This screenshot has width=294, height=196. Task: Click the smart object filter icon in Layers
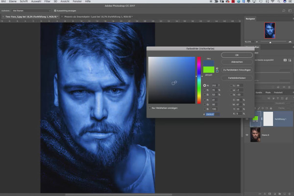click(x=287, y=98)
